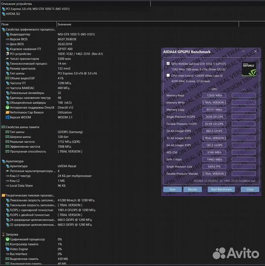Click the Выделенная память value 430 МБ
This screenshot has width=265, height=266.
click(x=63, y=259)
